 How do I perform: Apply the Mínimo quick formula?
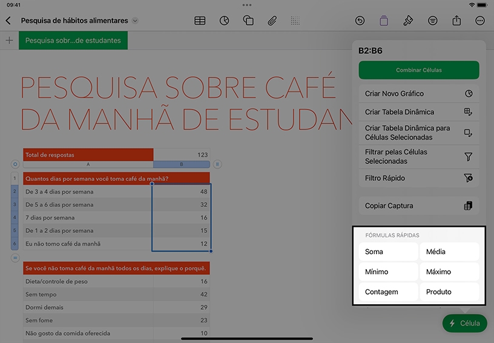click(388, 272)
